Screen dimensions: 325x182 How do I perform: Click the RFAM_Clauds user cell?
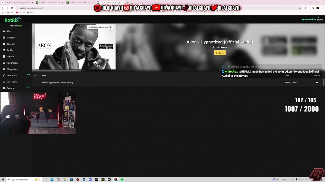pyautogui.click(x=291, y=82)
